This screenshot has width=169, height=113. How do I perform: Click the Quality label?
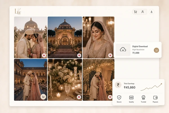[131, 102]
